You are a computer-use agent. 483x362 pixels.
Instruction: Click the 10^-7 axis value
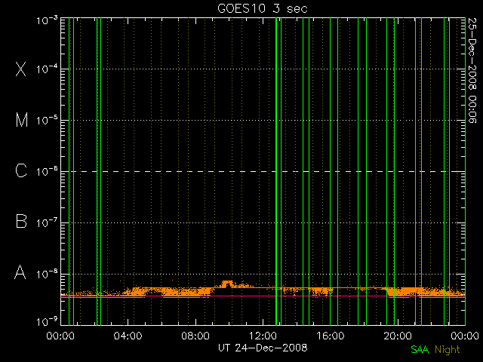47,223
